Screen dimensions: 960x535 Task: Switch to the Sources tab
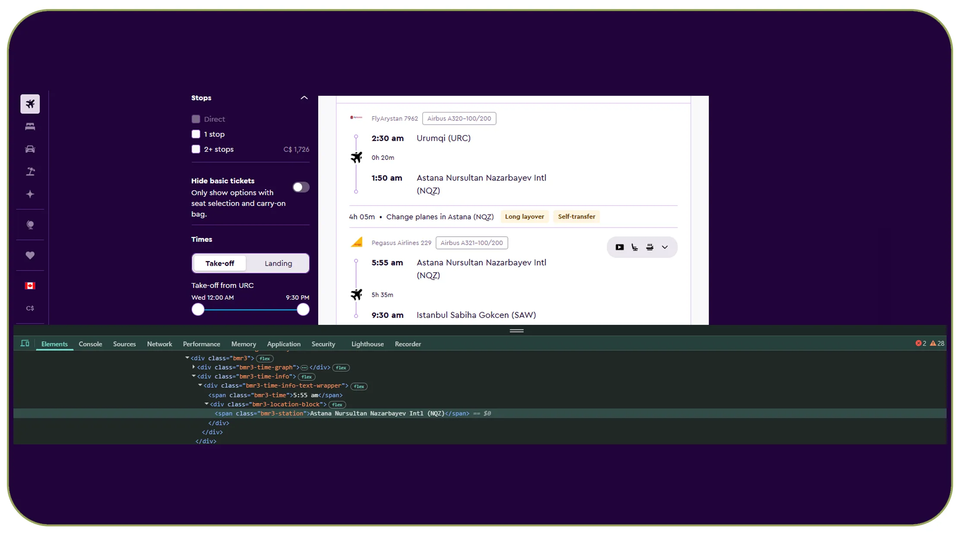[124, 344]
